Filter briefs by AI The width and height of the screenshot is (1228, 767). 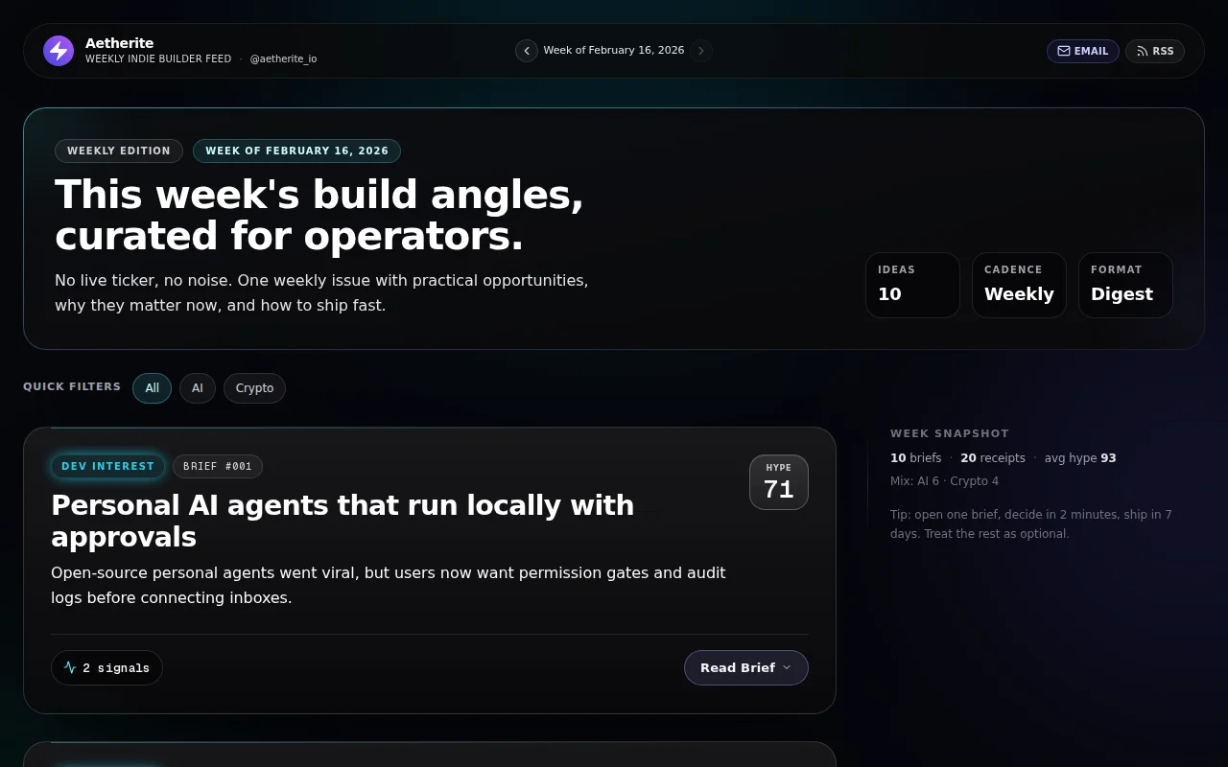pyautogui.click(x=198, y=388)
